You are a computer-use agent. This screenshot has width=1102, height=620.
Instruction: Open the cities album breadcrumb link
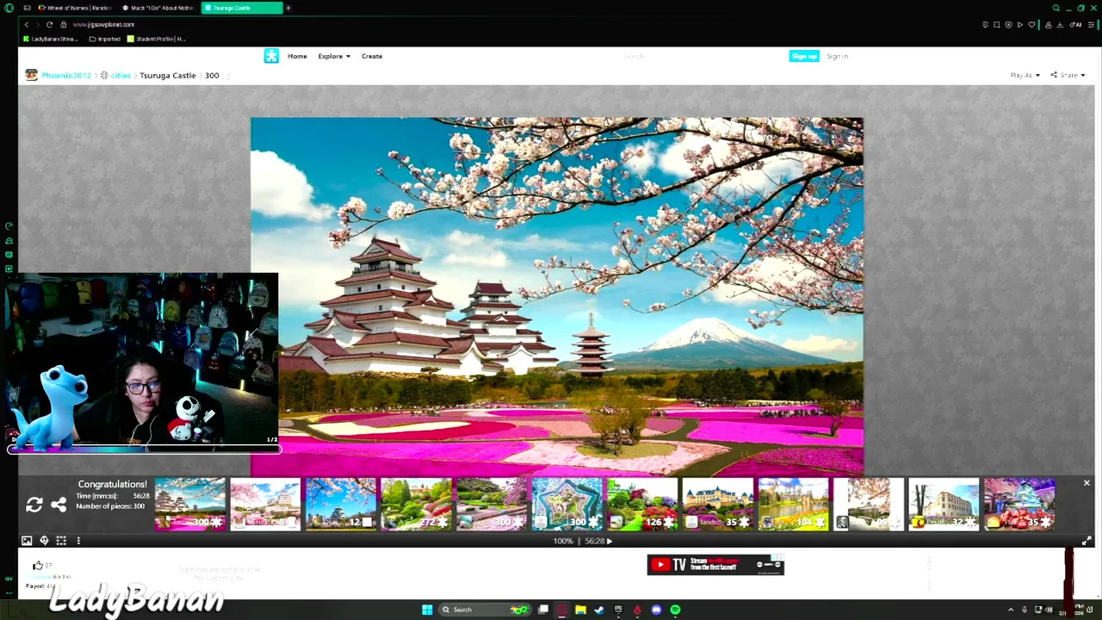(121, 76)
